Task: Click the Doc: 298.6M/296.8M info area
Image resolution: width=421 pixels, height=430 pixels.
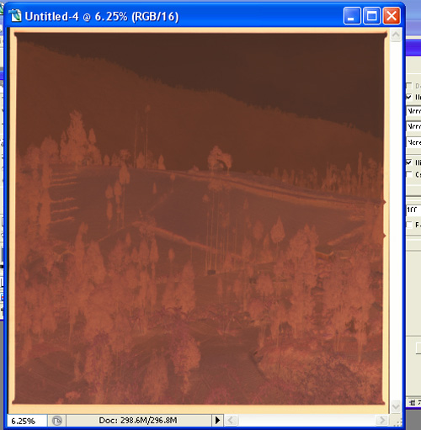Action: coord(139,420)
